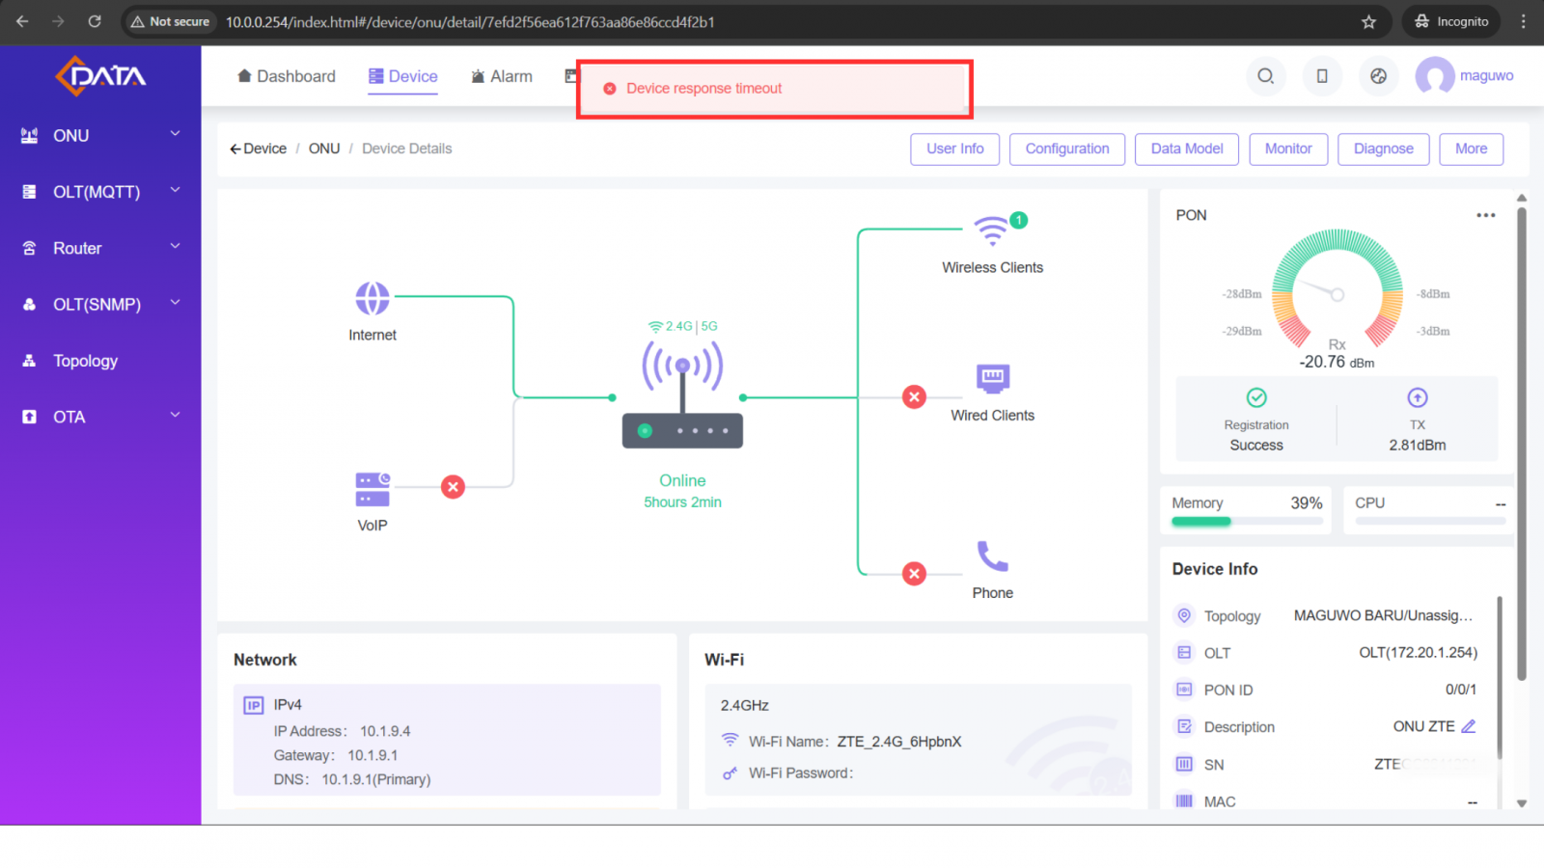Click the Device Info panel scrollbar
This screenshot has width=1544, height=868.
(x=1500, y=677)
